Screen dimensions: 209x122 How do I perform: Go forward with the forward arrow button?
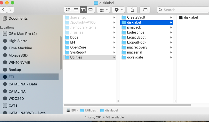[x=10, y=10]
